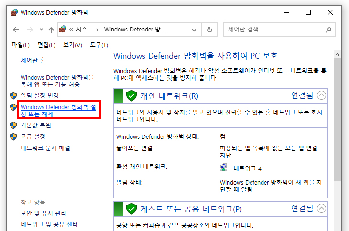
Task: Click the firewall icon in title bar
Action: point(14,12)
